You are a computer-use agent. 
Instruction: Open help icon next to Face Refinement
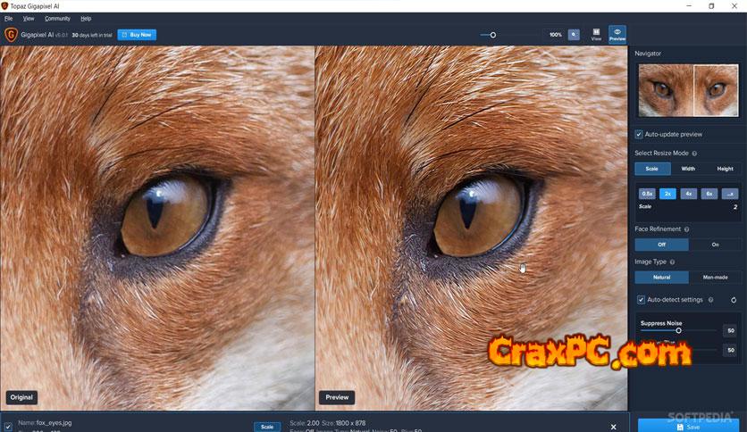click(x=686, y=229)
